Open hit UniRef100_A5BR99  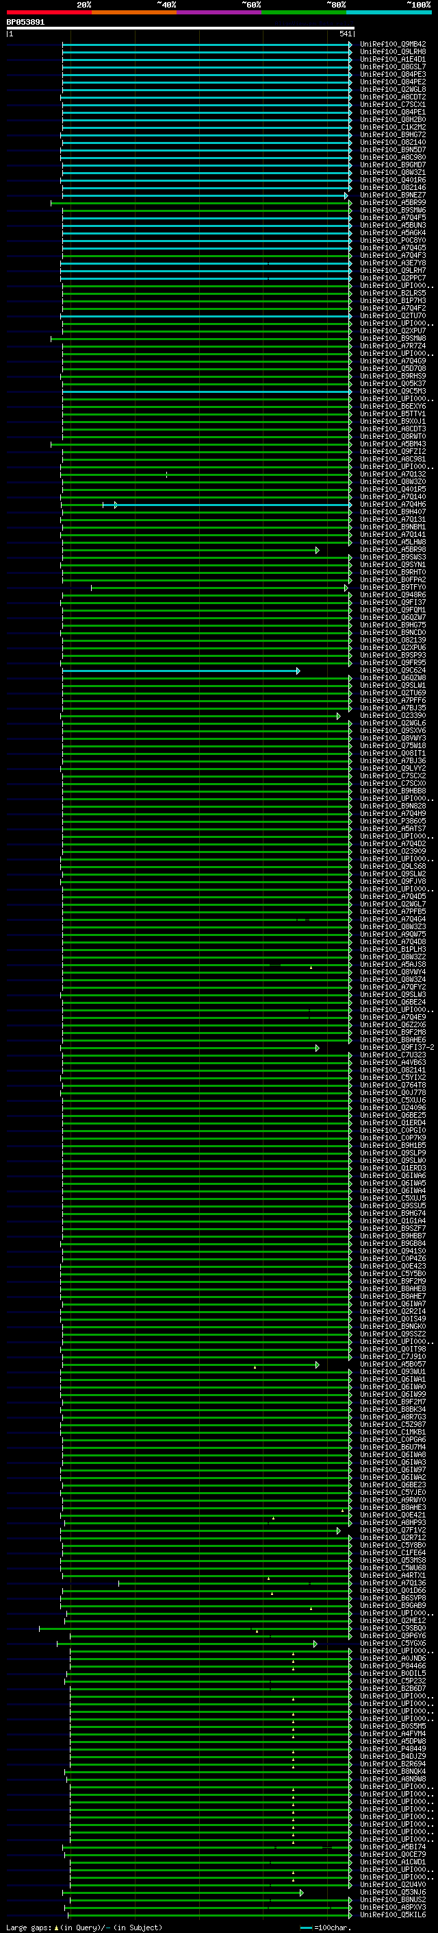[392, 202]
